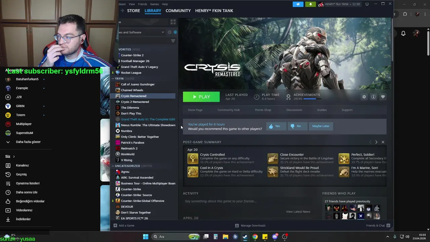Screen dimensions: 430x242
Task: Open the Guides link
Action: click(322, 110)
